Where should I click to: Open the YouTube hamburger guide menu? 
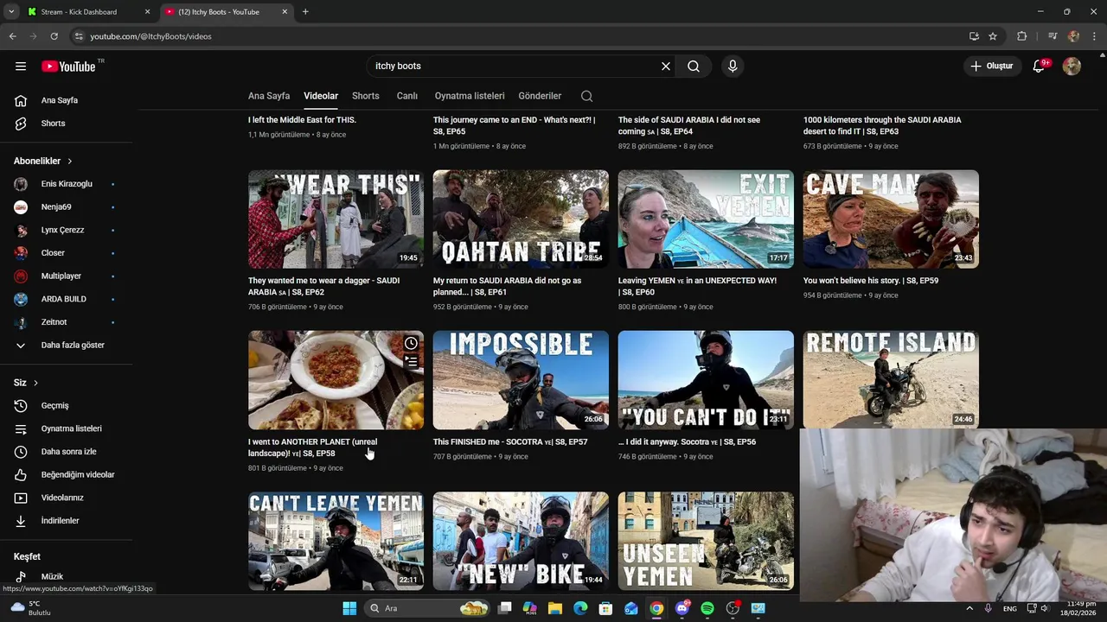click(21, 66)
